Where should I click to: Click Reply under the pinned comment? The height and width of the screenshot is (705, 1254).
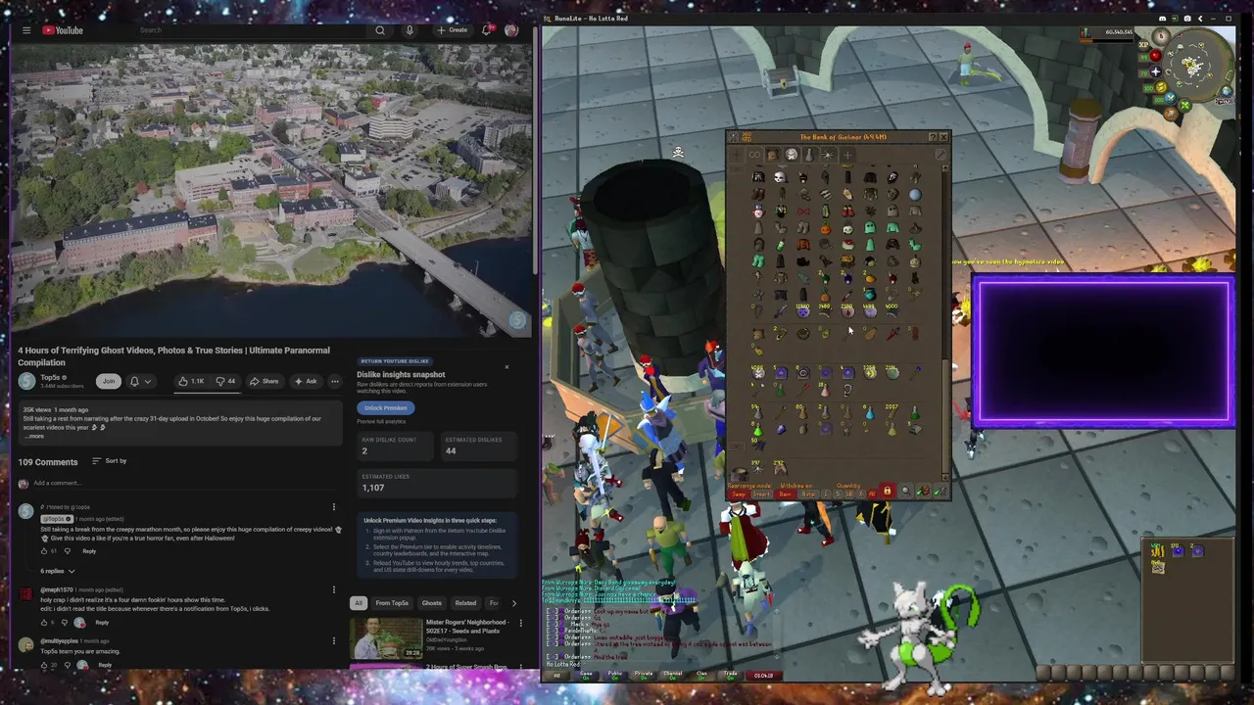click(89, 551)
